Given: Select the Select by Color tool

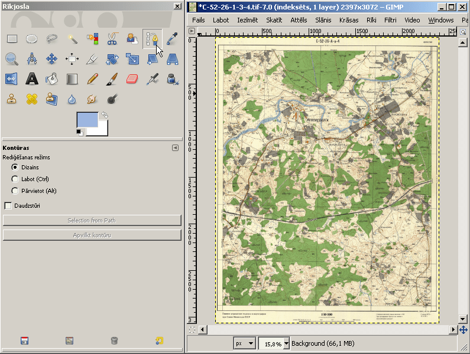Looking at the screenshot, I should click(92, 39).
